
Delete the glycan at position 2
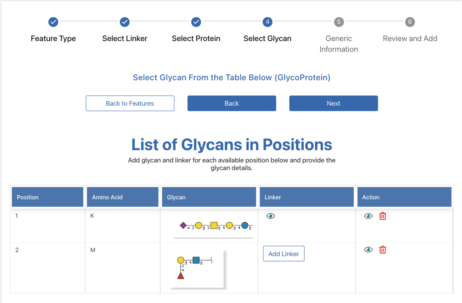(x=383, y=250)
